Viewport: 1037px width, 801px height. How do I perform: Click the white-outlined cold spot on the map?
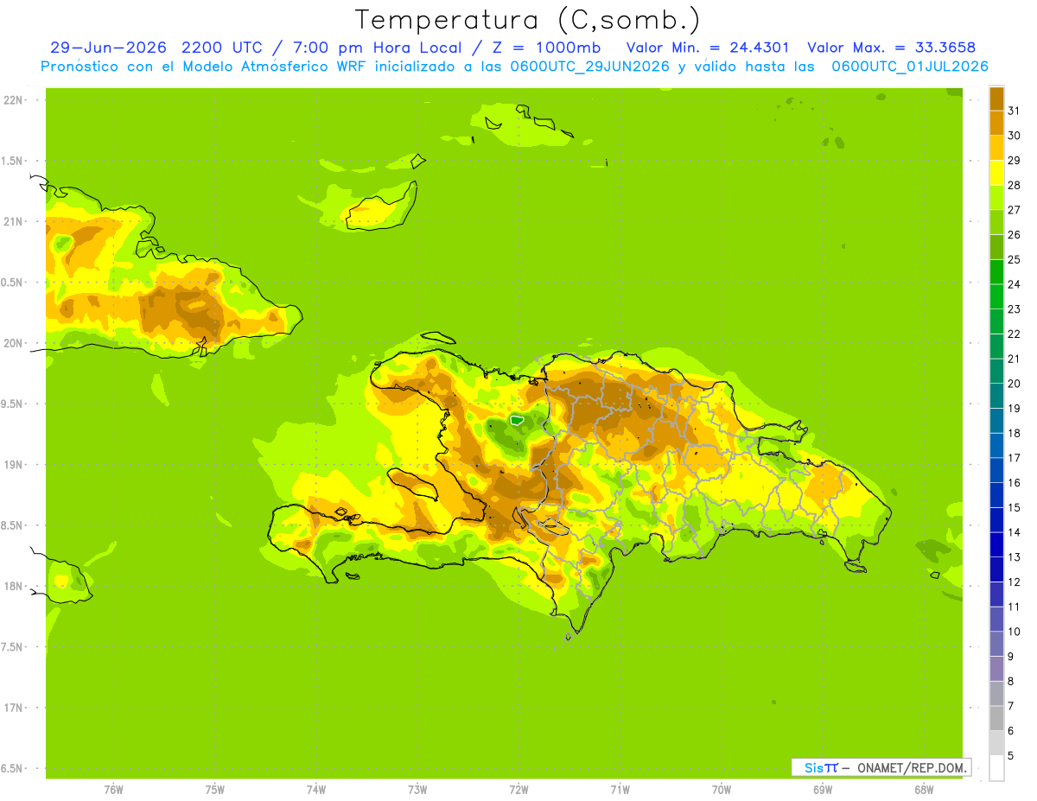pyautogui.click(x=517, y=420)
